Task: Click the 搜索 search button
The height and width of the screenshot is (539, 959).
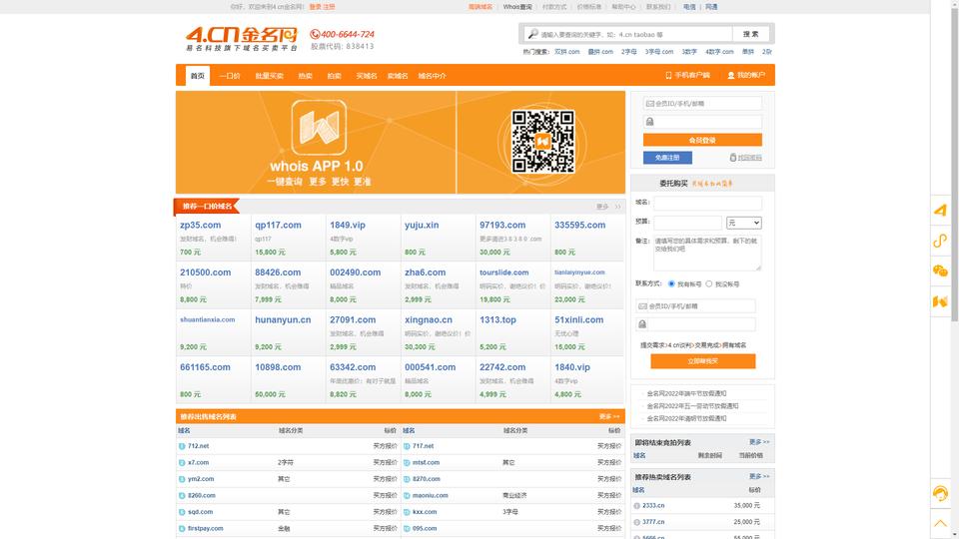Action: pyautogui.click(x=750, y=34)
